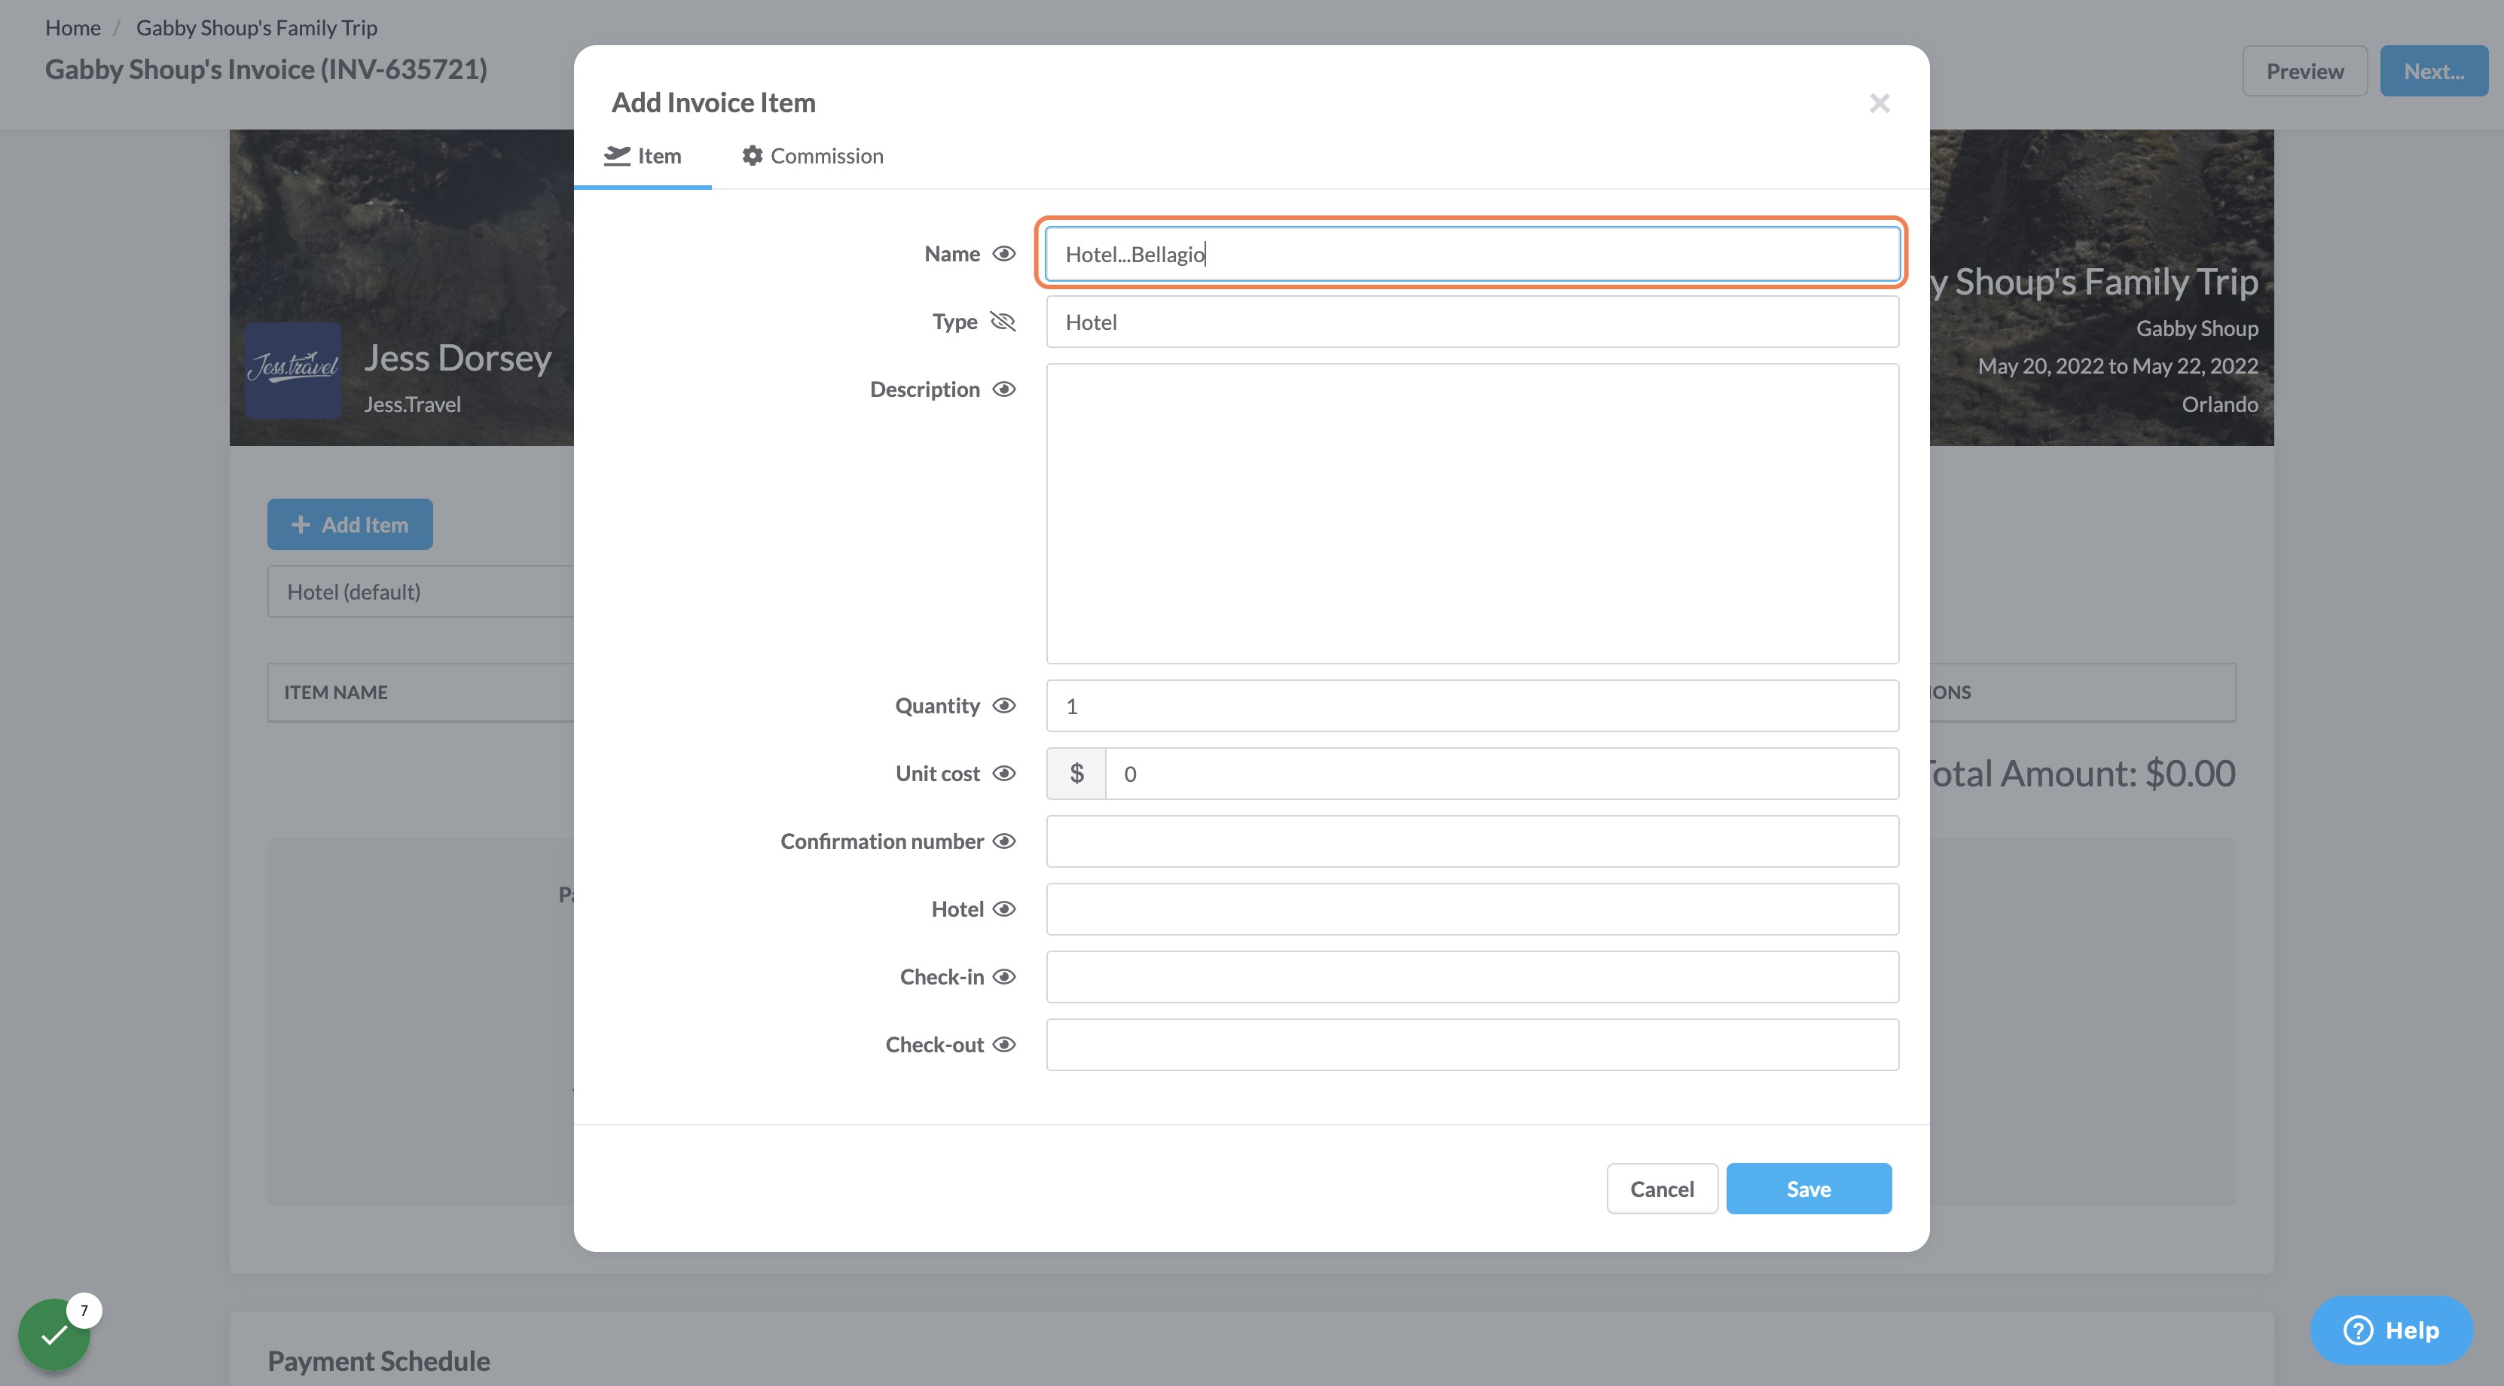2504x1386 pixels.
Task: Click the May 20, 2022 date range
Action: point(2117,366)
